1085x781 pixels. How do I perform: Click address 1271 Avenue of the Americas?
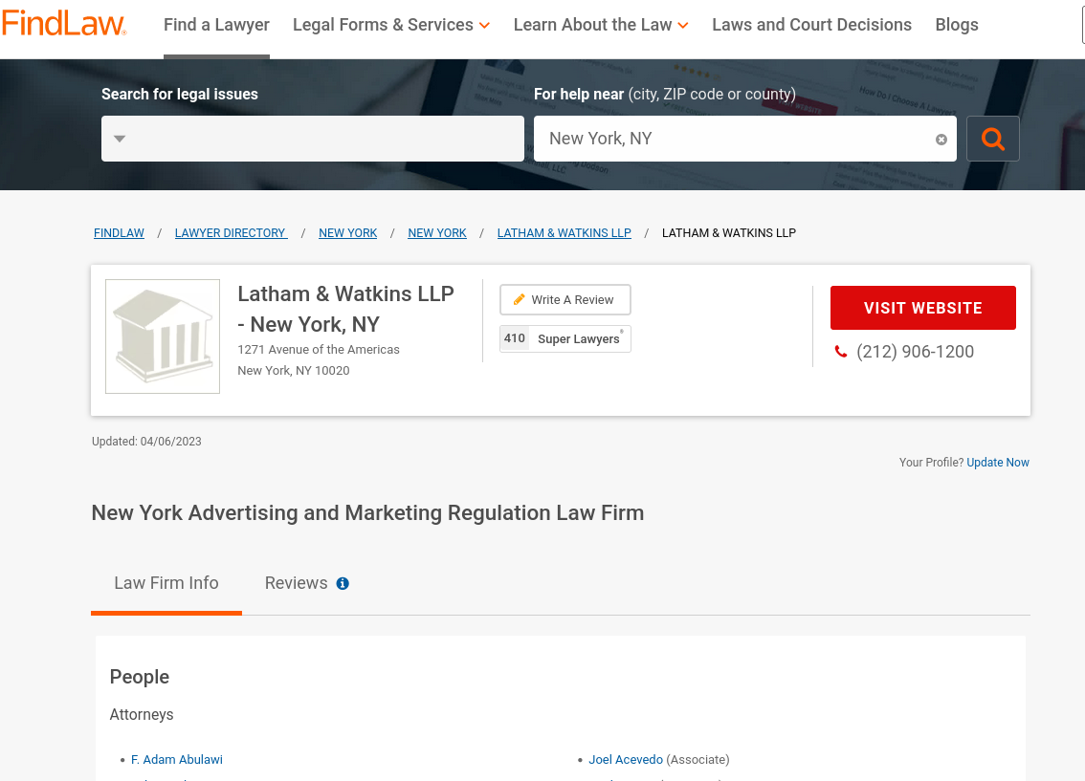coord(319,350)
